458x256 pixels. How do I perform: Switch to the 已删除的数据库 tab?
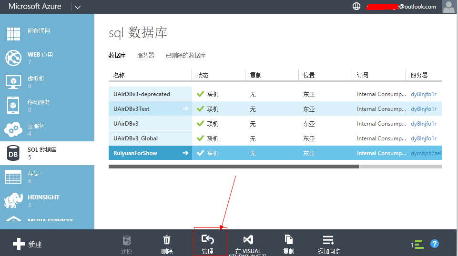click(x=186, y=55)
